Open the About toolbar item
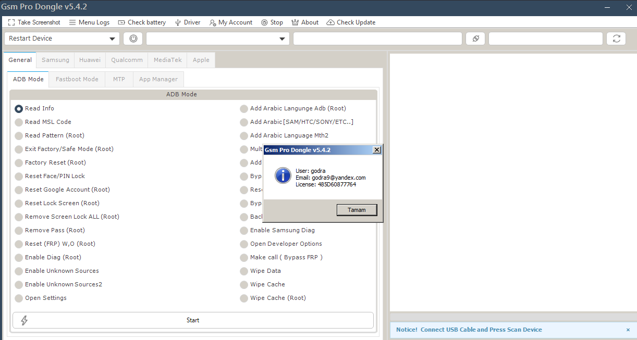The image size is (637, 340). [305, 22]
